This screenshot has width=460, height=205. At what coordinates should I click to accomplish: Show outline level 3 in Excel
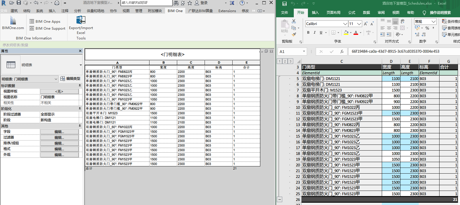pyautogui.click(x=290, y=61)
